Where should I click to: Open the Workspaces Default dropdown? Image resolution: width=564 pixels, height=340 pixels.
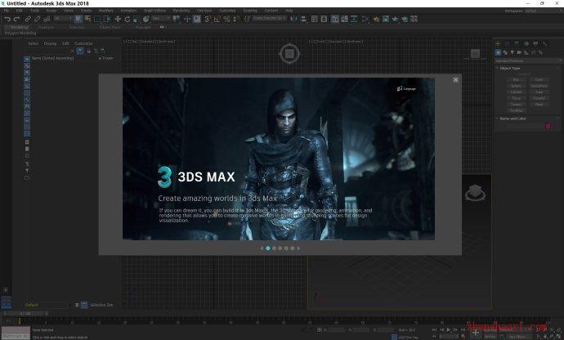point(543,11)
